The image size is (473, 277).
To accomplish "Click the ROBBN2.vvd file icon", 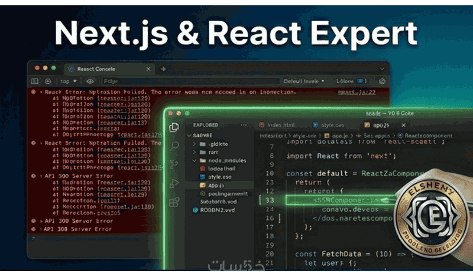I will pyautogui.click(x=195, y=210).
